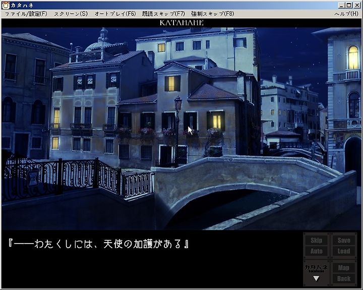Open the スクリーン(S) menu
The width and height of the screenshot is (363, 290).
pos(71,14)
